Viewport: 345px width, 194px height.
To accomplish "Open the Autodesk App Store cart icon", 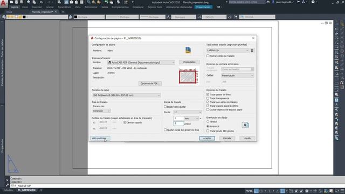I will 298,2.
